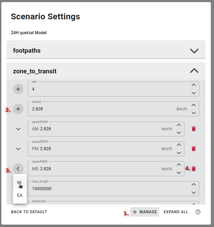Collapse the zone_to_transit section
214x227 pixels.
(194, 71)
